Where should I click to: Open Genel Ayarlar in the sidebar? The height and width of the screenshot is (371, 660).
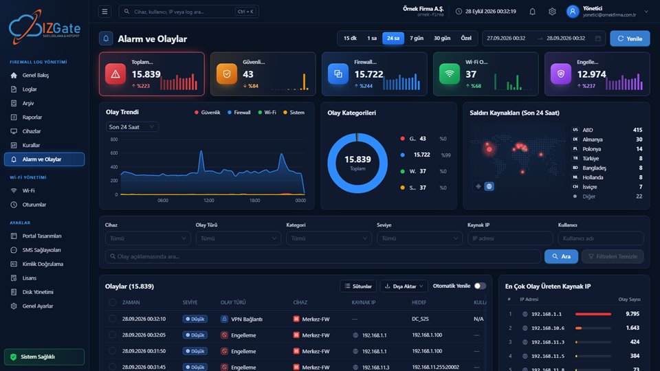pos(44,306)
